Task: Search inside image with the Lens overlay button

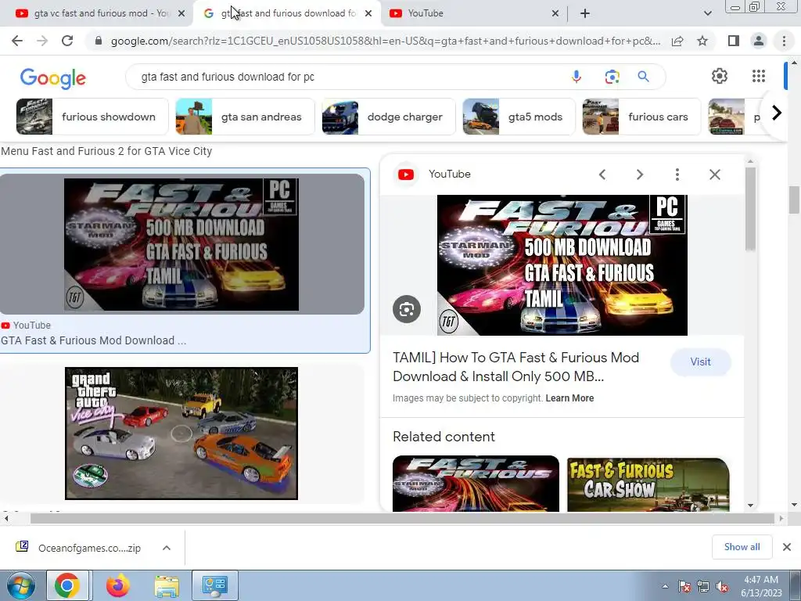Action: pyautogui.click(x=407, y=309)
